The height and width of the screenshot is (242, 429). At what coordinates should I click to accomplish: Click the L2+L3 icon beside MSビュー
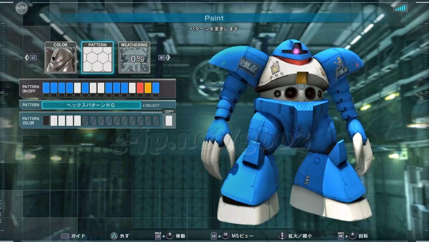pyautogui.click(x=220, y=236)
